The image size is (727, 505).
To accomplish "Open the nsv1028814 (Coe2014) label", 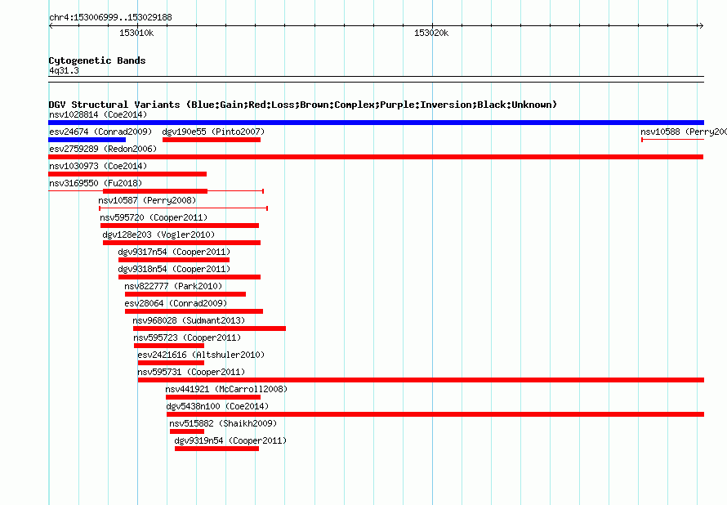I will tap(98, 114).
